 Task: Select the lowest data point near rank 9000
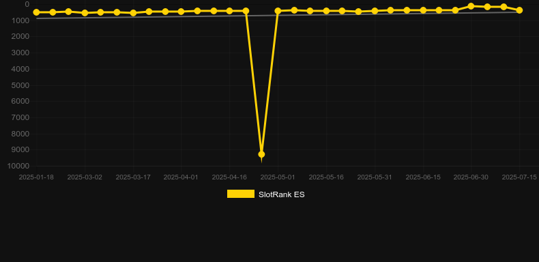[x=261, y=154]
